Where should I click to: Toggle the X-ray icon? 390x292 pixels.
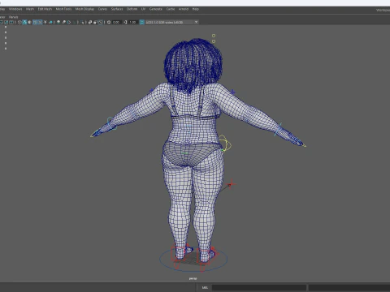coord(89,22)
